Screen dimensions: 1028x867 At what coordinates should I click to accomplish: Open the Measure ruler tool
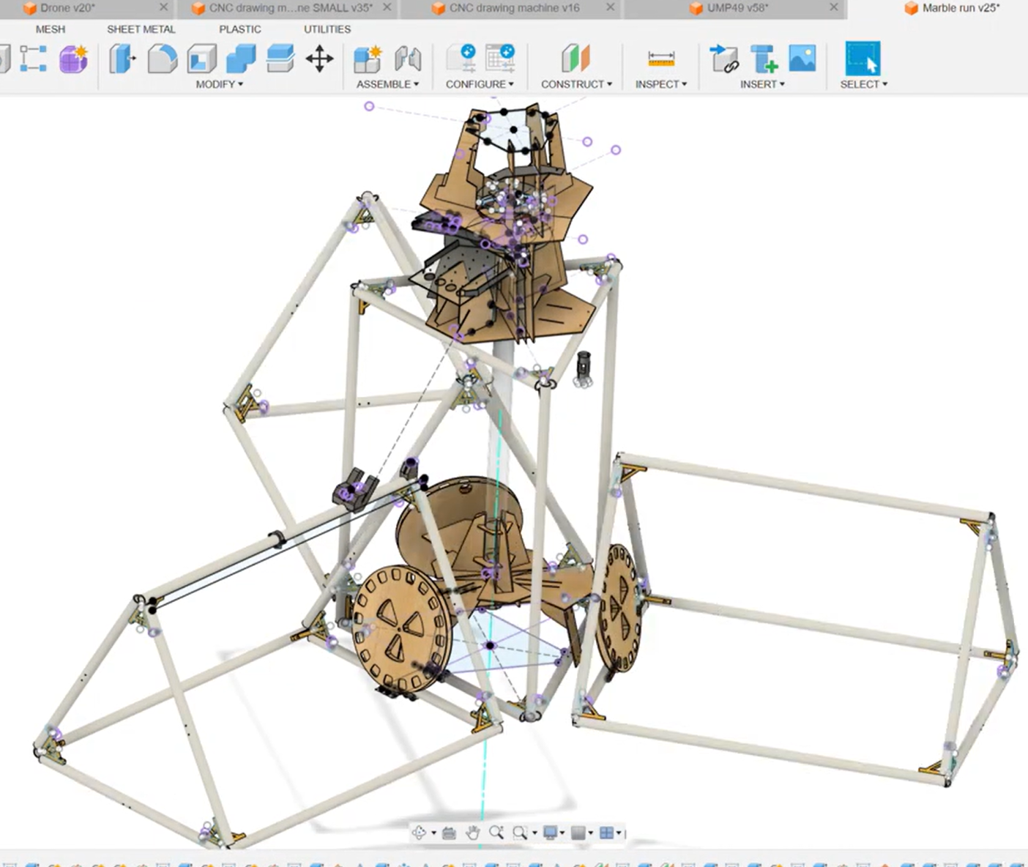661,59
